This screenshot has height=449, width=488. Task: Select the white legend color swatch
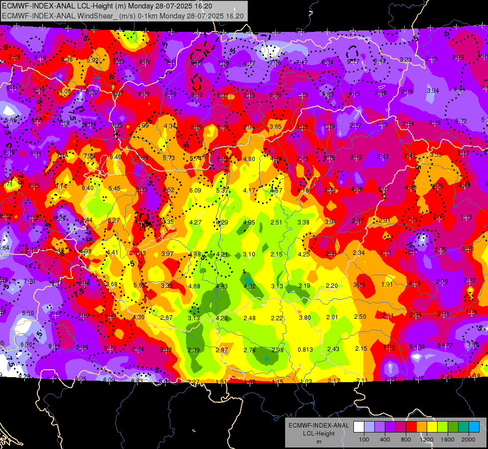tap(358, 427)
